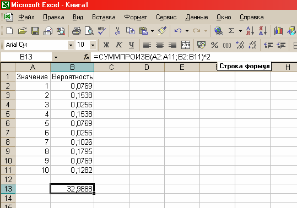The image size is (297, 208).
Task: Open the Name Box dropdown arrow
Action: point(56,57)
